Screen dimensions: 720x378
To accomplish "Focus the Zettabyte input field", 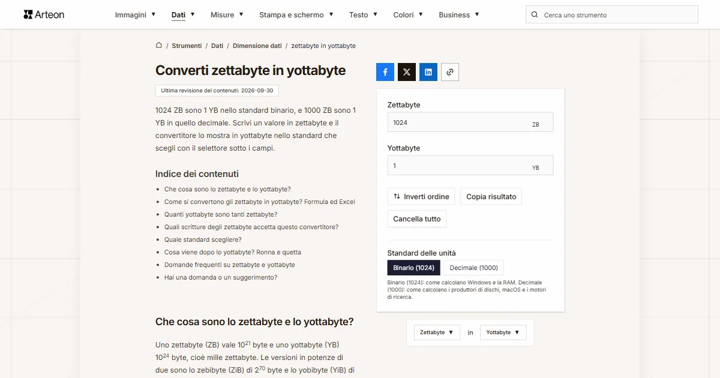I will coord(470,122).
